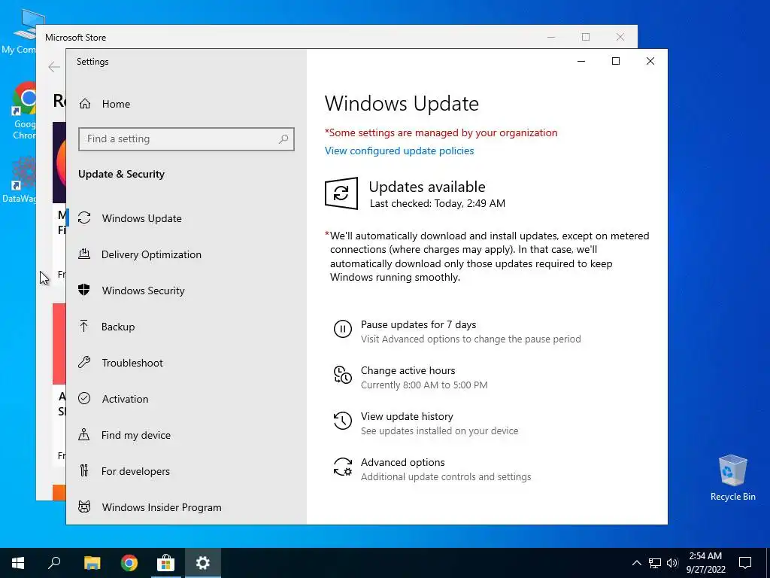Image resolution: width=770 pixels, height=578 pixels.
Task: Show hidden system tray icons
Action: 636,563
